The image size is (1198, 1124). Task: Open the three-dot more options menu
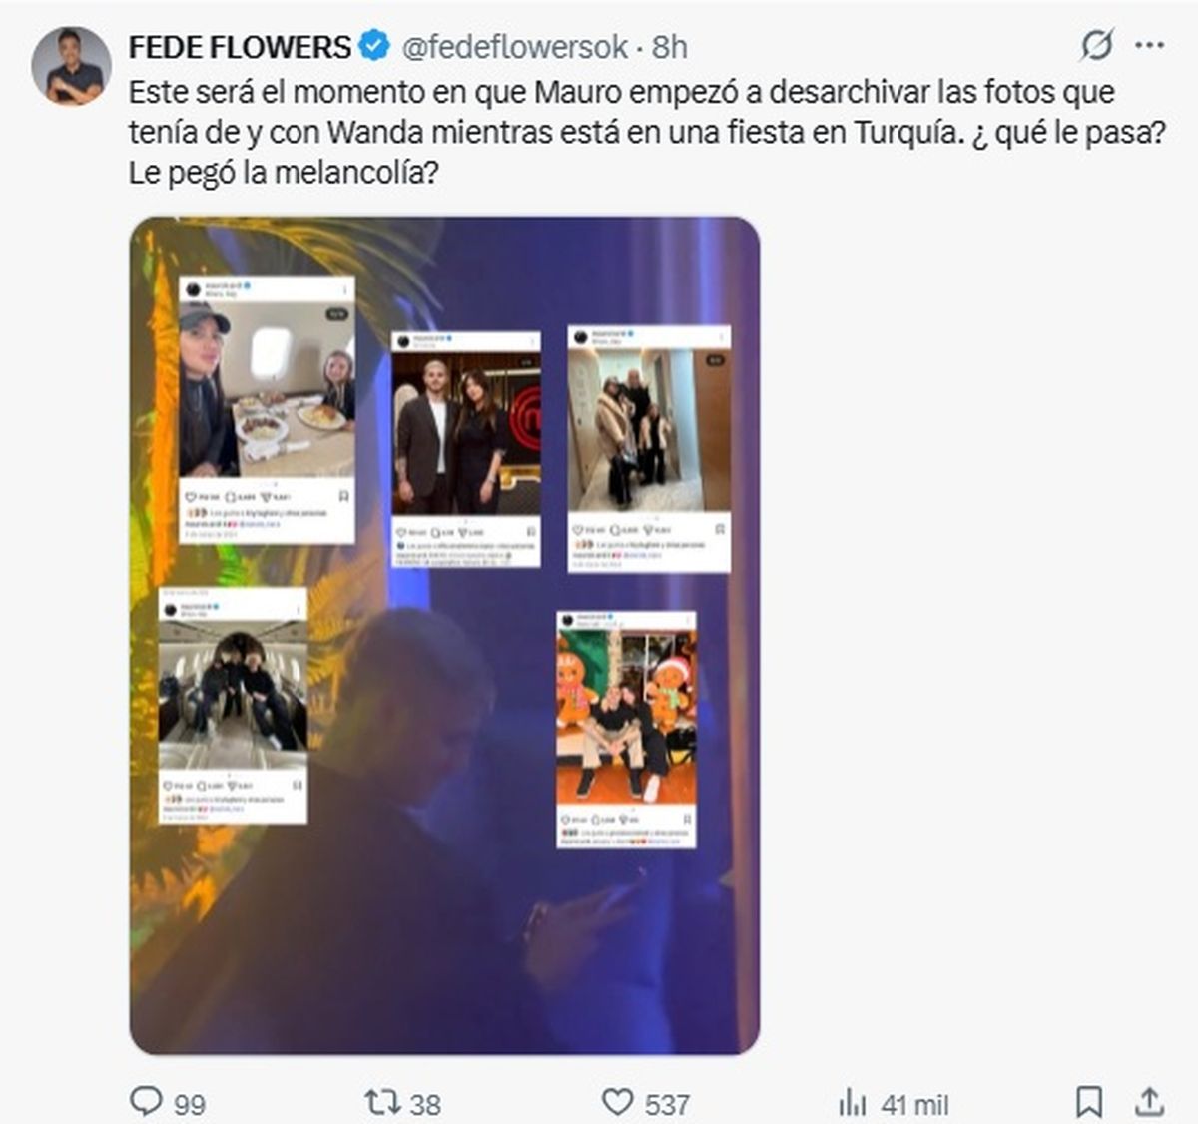[1149, 45]
